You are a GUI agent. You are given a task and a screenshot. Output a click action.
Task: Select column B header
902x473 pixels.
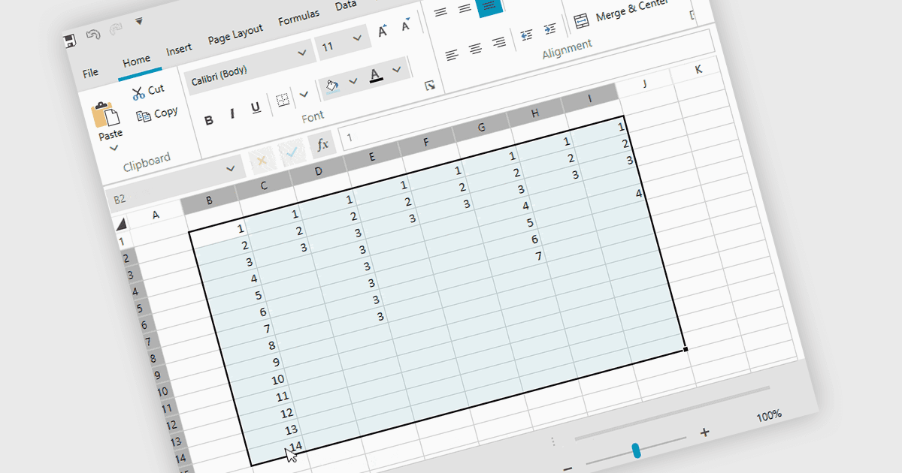[x=209, y=200]
